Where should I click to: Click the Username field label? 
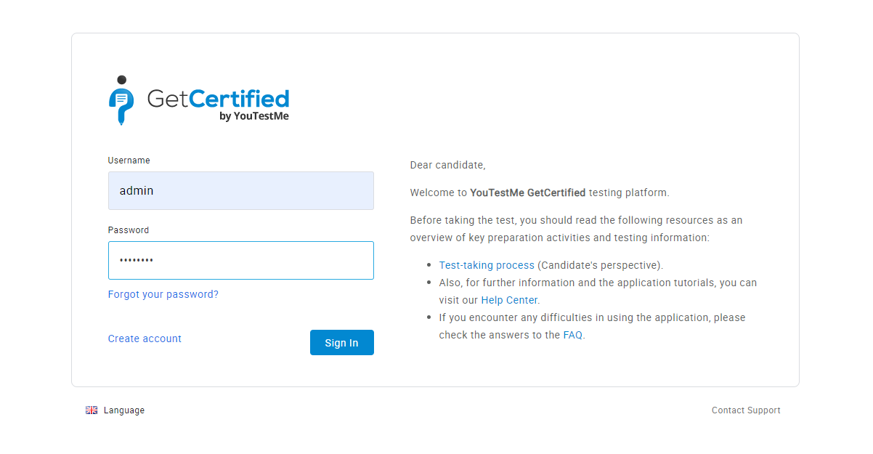[129, 161]
